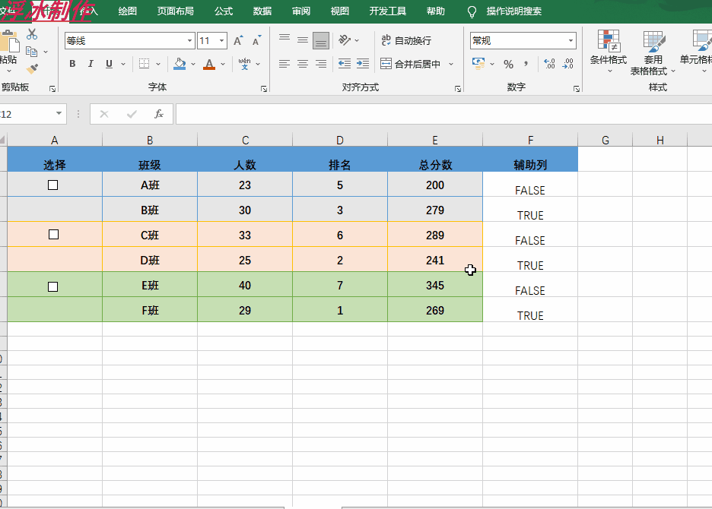Screen dimensions: 712x509
Task: Expand the merge and center dropdown arrow
Action: point(451,64)
